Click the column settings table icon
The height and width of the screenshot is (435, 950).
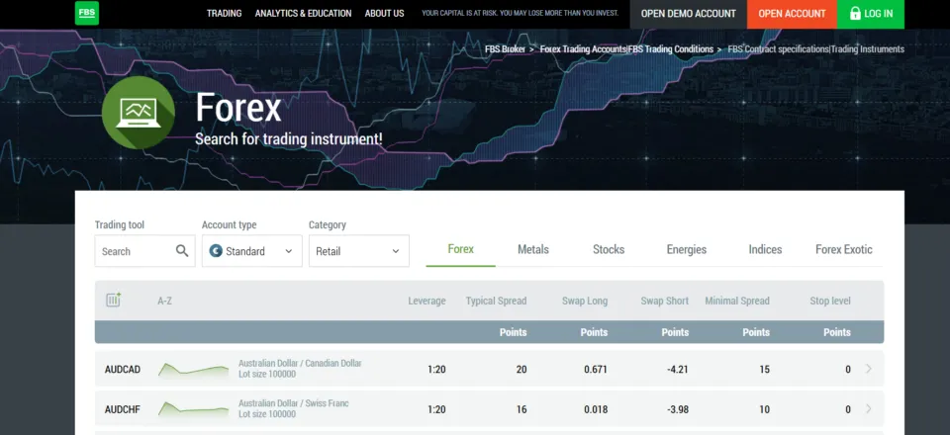pyautogui.click(x=113, y=301)
